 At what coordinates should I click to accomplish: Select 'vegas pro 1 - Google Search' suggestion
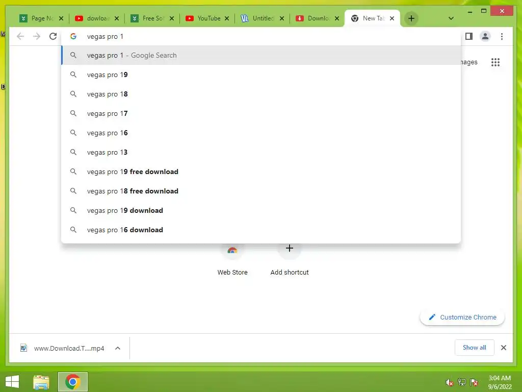click(x=262, y=55)
